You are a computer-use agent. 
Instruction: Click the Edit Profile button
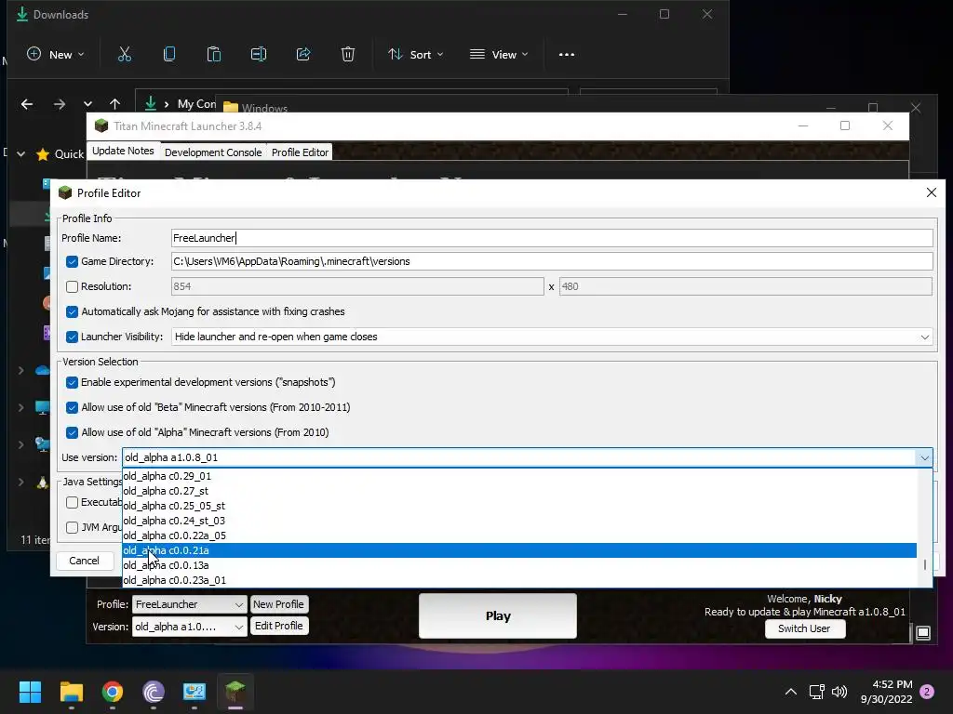[279, 626]
